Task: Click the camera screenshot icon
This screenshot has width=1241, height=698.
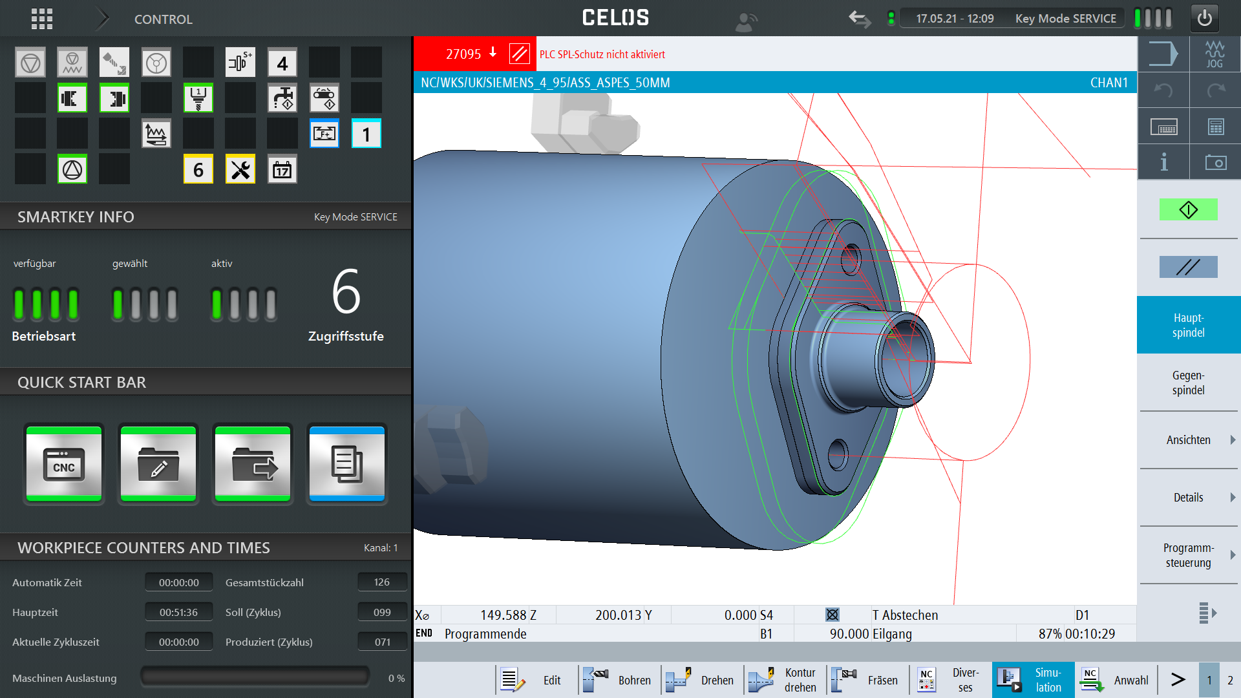Action: tap(1215, 162)
